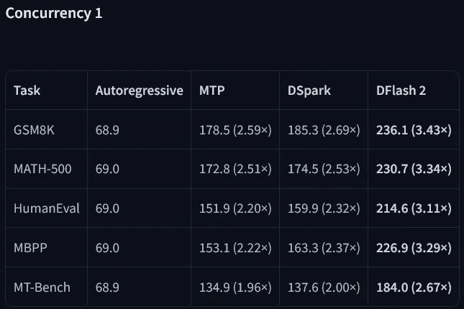Image resolution: width=464 pixels, height=309 pixels.
Task: Click the GSM8K row label
Action: (34, 130)
